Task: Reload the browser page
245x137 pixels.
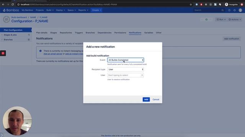Action: coord(13,5)
